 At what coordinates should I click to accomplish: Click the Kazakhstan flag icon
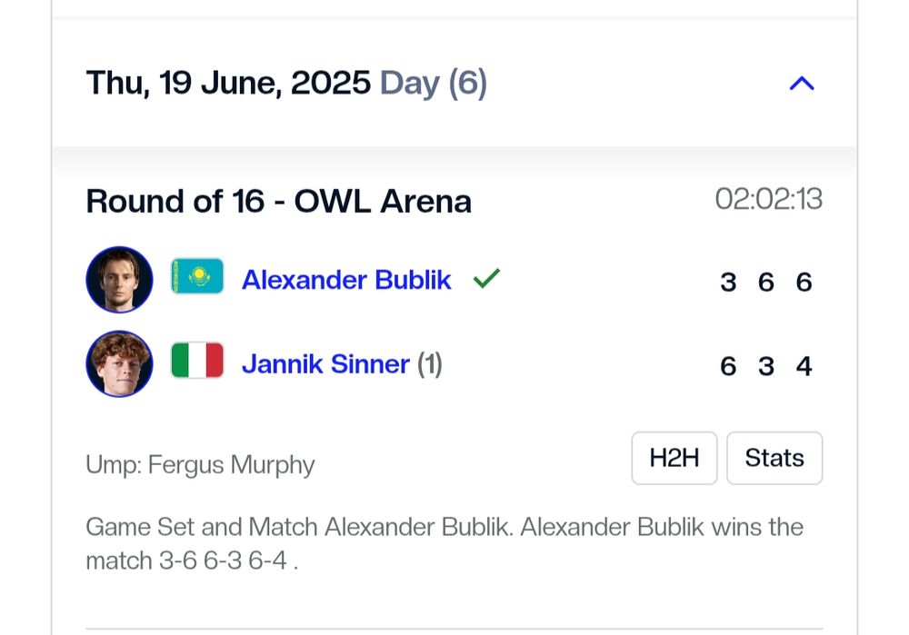pos(197,276)
